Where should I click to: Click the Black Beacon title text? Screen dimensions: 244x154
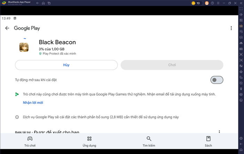click(x=57, y=42)
